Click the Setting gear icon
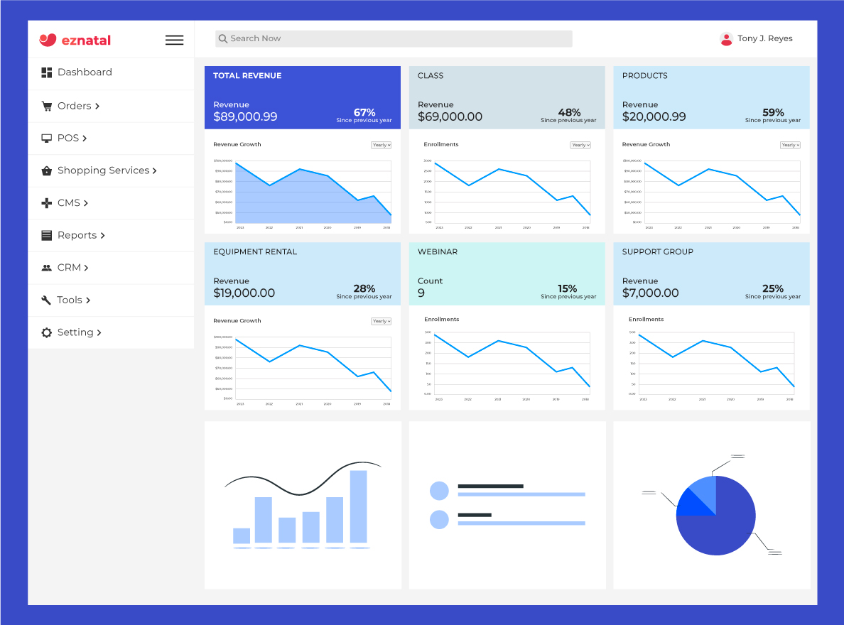Image resolution: width=844 pixels, height=625 pixels. click(47, 333)
